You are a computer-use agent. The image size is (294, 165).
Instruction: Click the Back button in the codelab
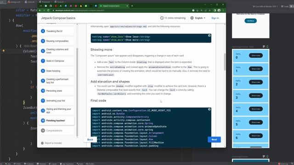click(x=90, y=139)
